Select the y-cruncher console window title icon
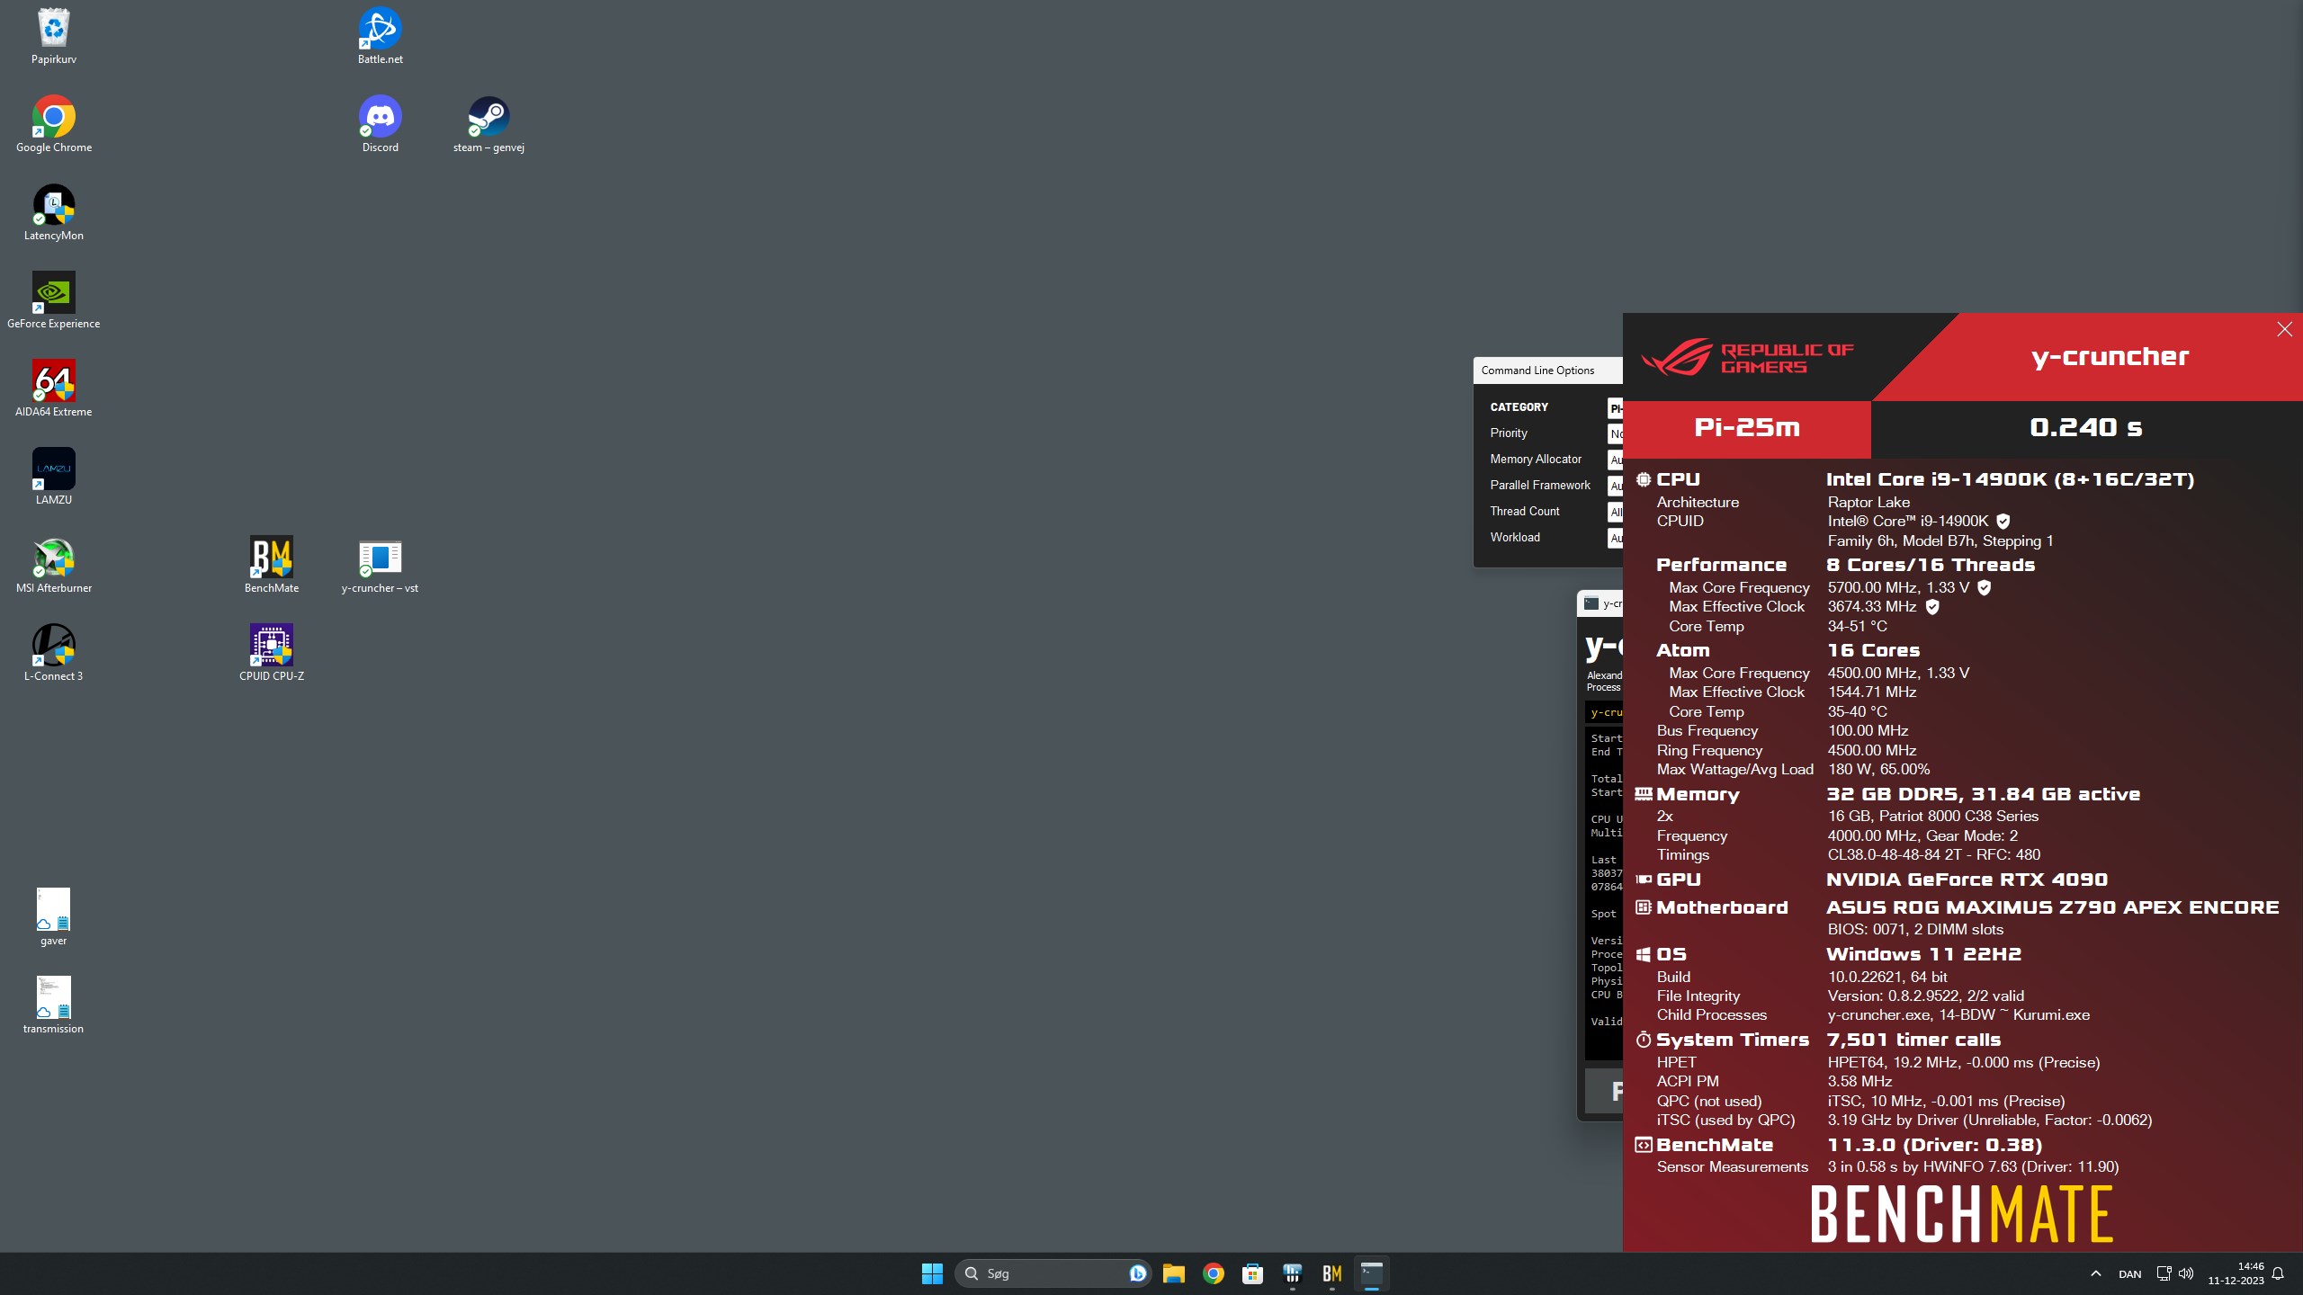The image size is (2303, 1295). pyautogui.click(x=1591, y=603)
